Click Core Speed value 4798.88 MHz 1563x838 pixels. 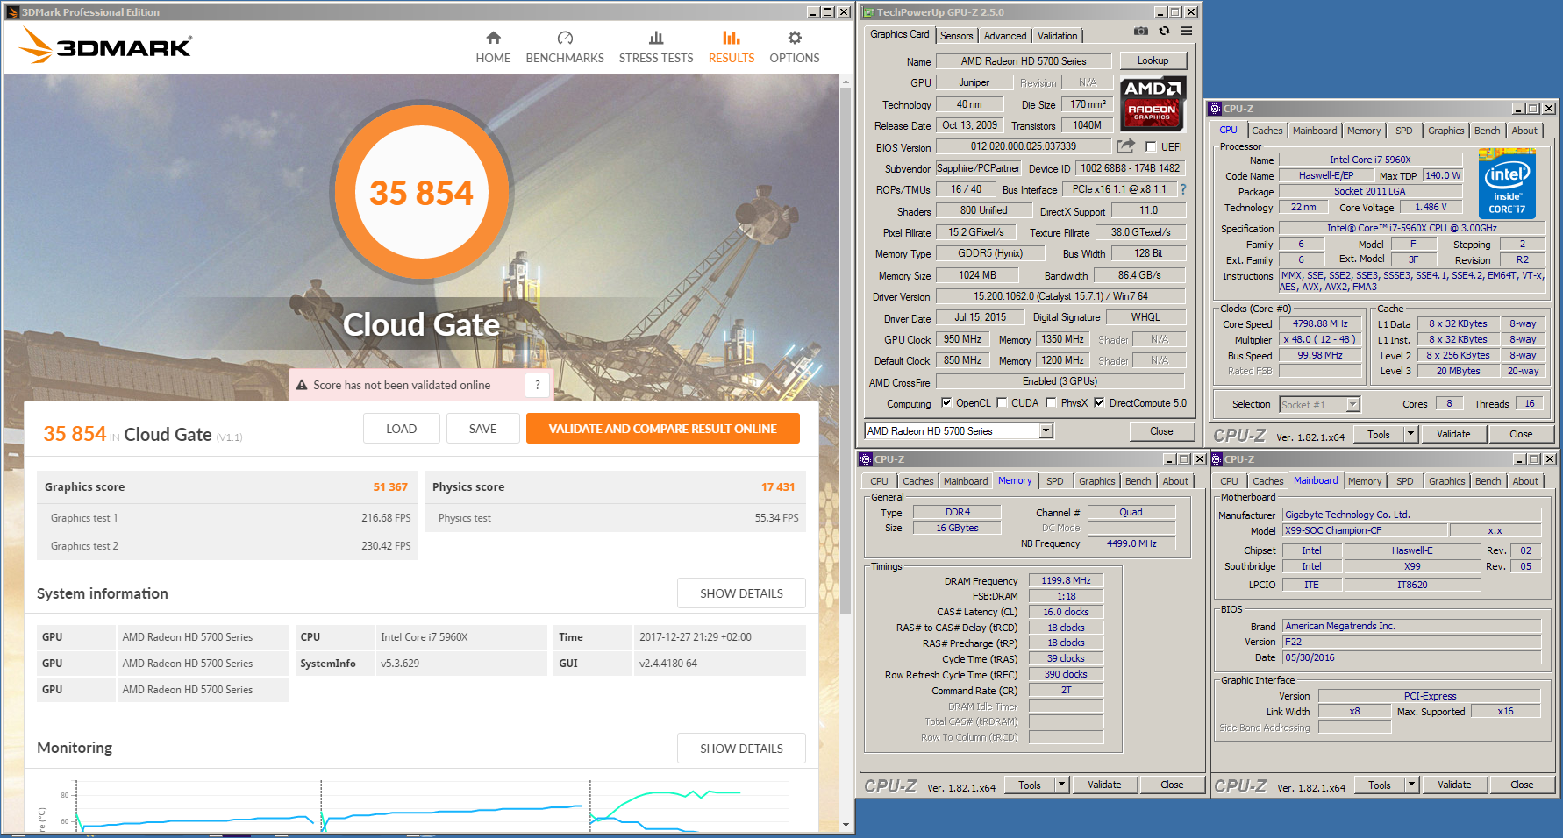click(x=1320, y=323)
